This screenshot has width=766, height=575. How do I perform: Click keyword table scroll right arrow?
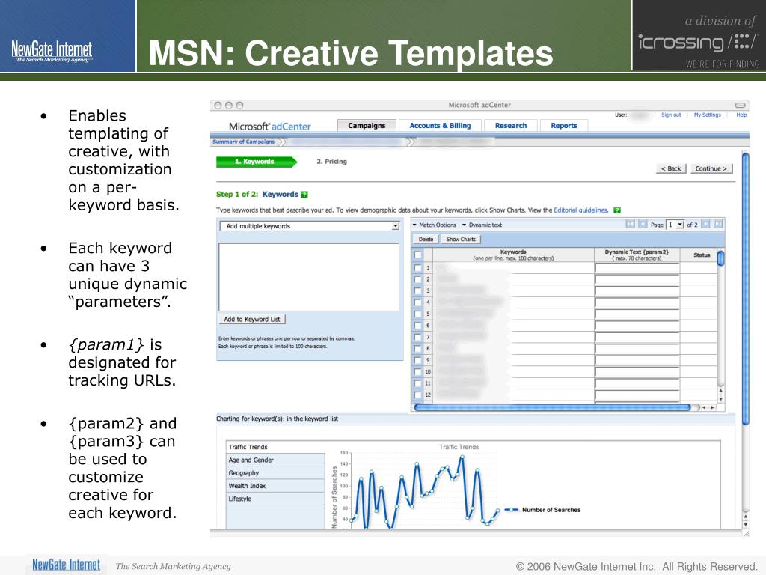712,407
